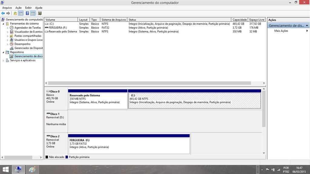
Task: Open the Ajuda menu
Action: click(x=39, y=8)
